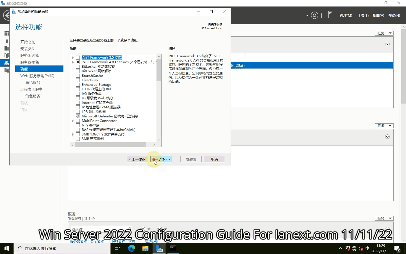Tick the LPR 端口监视器 checkbox

click(x=78, y=112)
